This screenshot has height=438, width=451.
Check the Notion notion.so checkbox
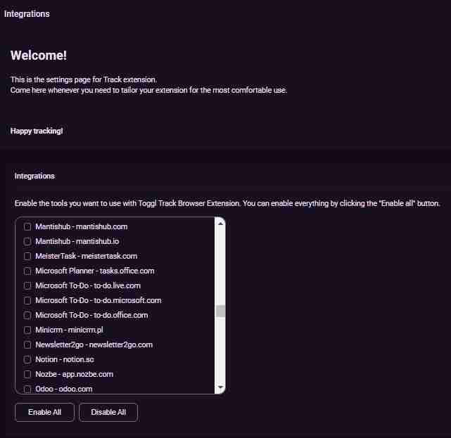(x=27, y=359)
